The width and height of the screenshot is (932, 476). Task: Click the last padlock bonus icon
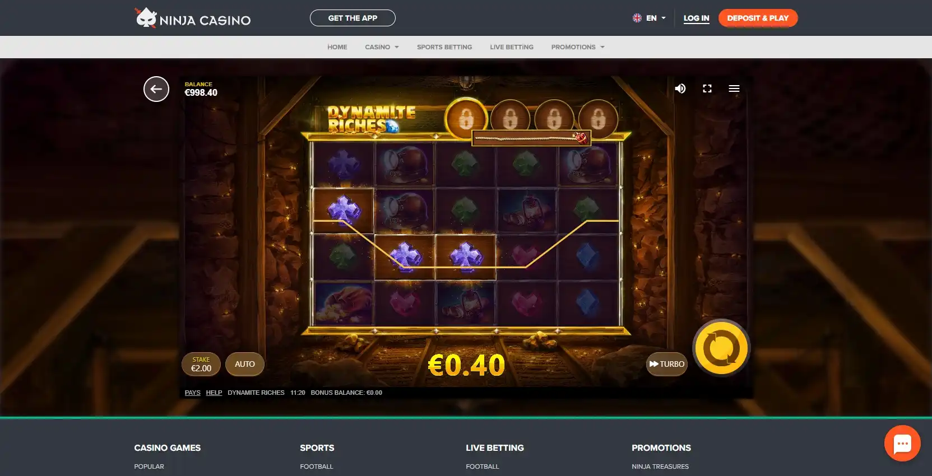click(x=599, y=118)
